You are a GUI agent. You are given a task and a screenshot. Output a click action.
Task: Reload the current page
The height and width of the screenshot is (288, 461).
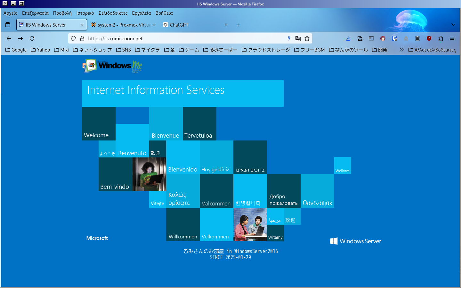click(32, 38)
